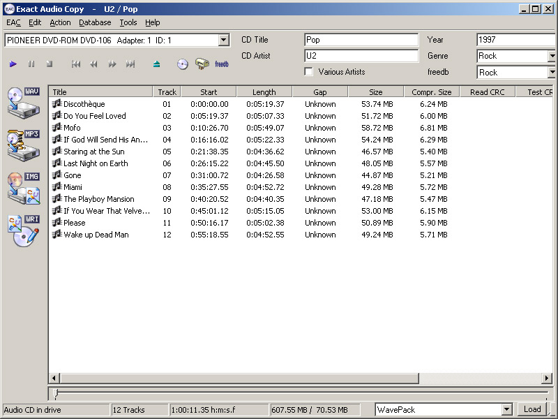Sort by Compr. Size column header

432,92
